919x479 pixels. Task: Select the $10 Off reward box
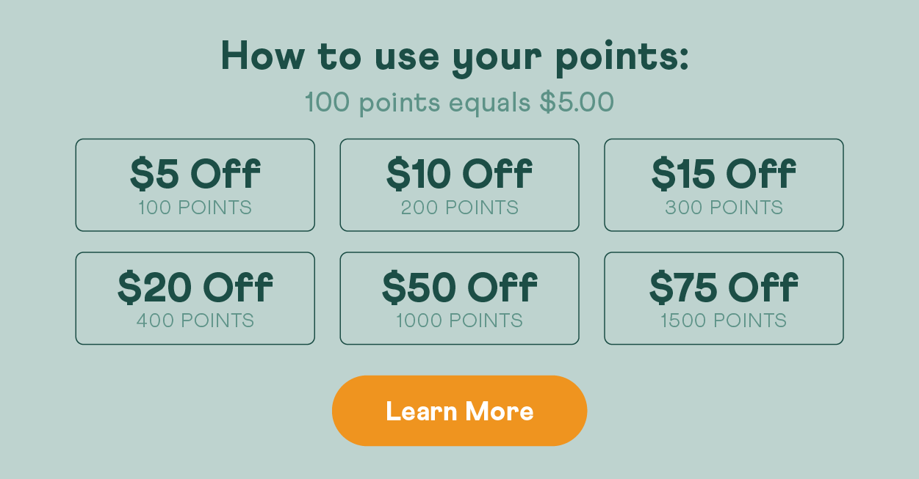(459, 185)
